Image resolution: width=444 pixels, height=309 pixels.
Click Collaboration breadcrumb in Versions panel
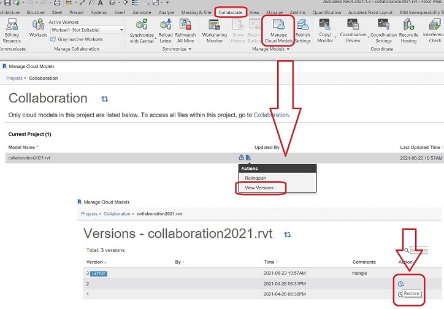(x=117, y=214)
